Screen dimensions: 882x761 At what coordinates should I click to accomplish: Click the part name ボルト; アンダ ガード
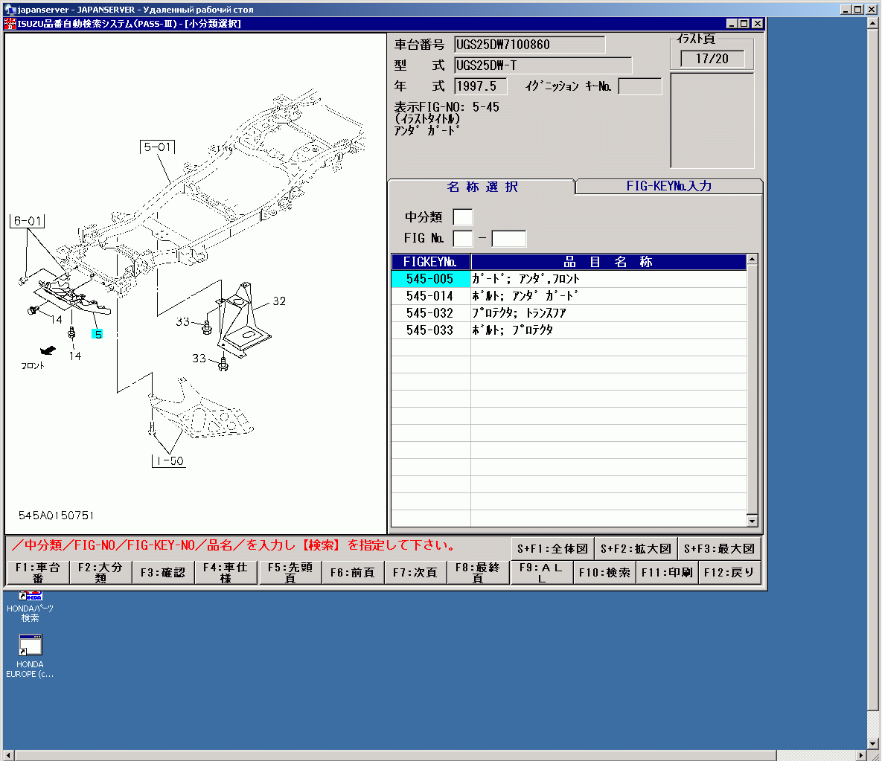tap(525, 296)
